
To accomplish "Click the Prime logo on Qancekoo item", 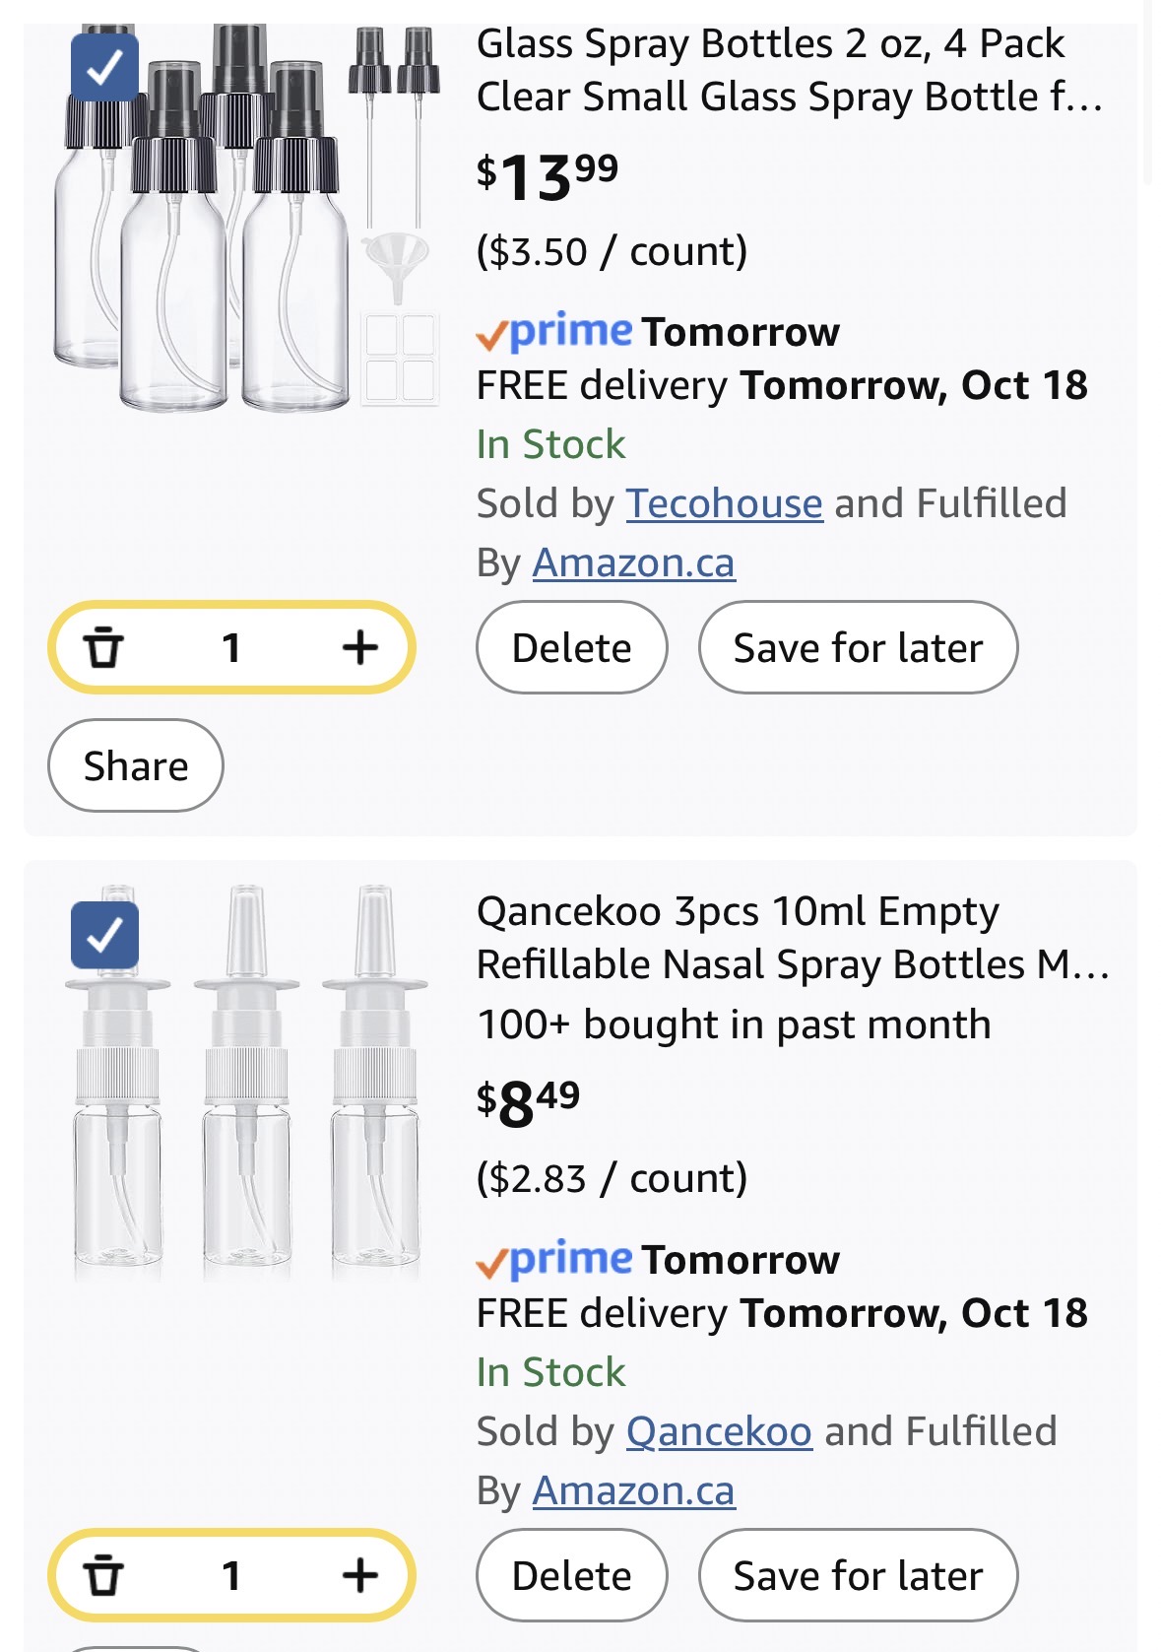I will tap(556, 1259).
